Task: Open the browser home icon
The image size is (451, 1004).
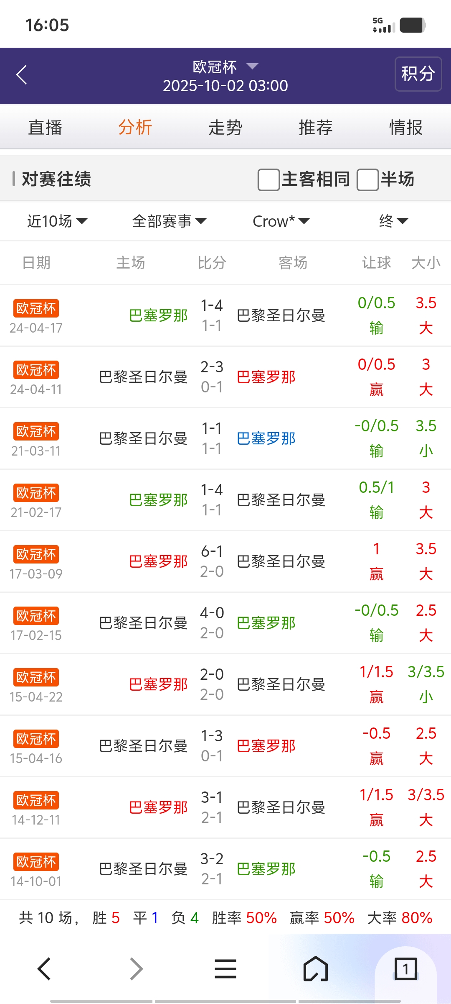Action: point(315,969)
